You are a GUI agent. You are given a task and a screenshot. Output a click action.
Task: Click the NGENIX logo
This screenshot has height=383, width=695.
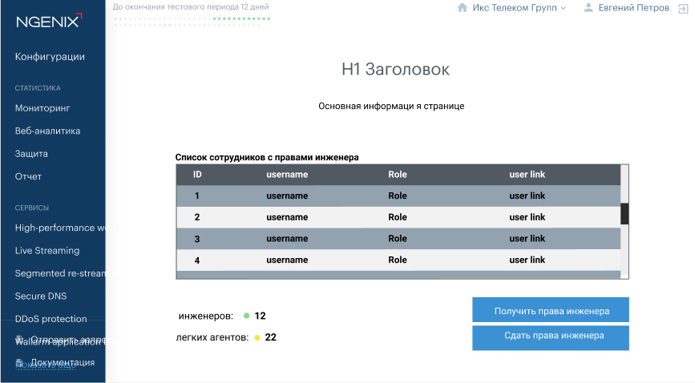pyautogui.click(x=49, y=21)
